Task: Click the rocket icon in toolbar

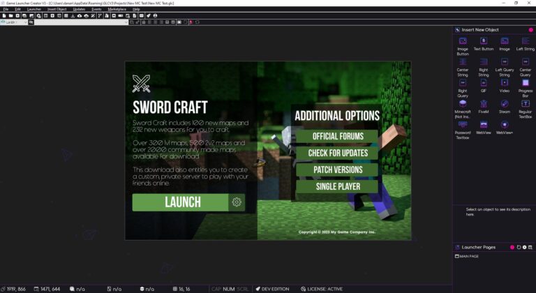Action: [149, 16]
